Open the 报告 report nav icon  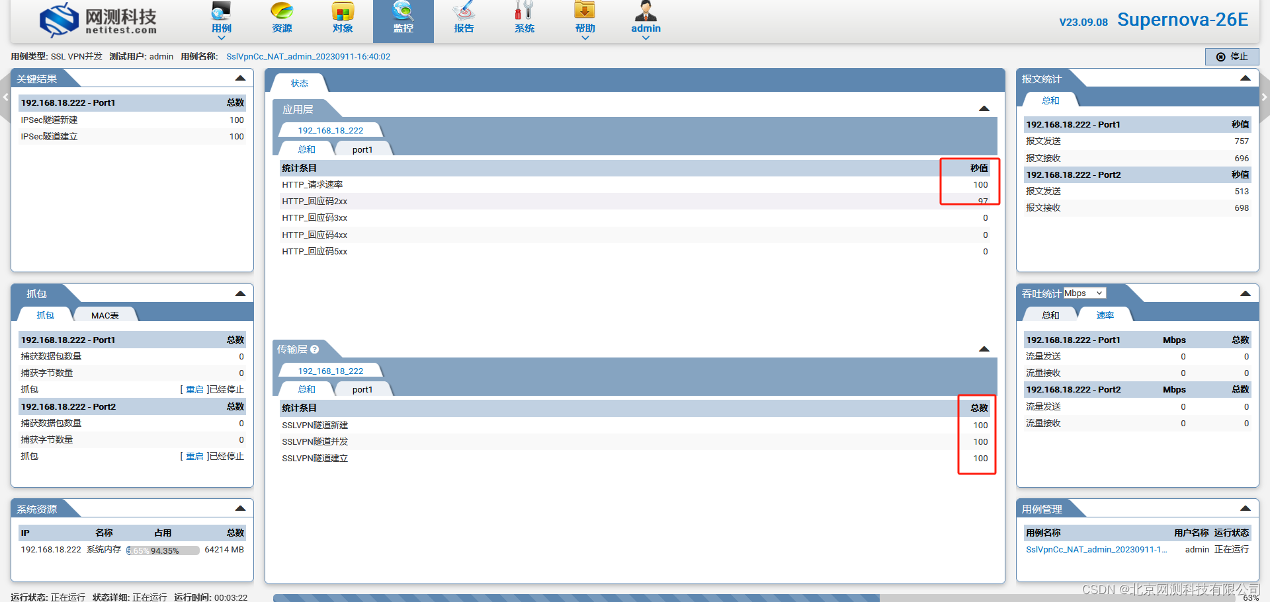464,11
